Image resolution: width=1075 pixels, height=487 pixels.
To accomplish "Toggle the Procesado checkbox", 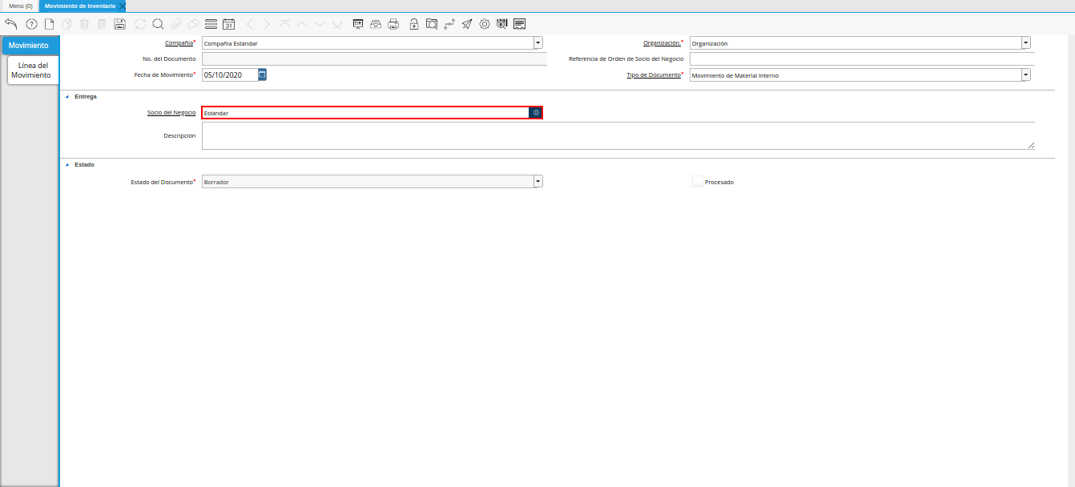I will 698,182.
